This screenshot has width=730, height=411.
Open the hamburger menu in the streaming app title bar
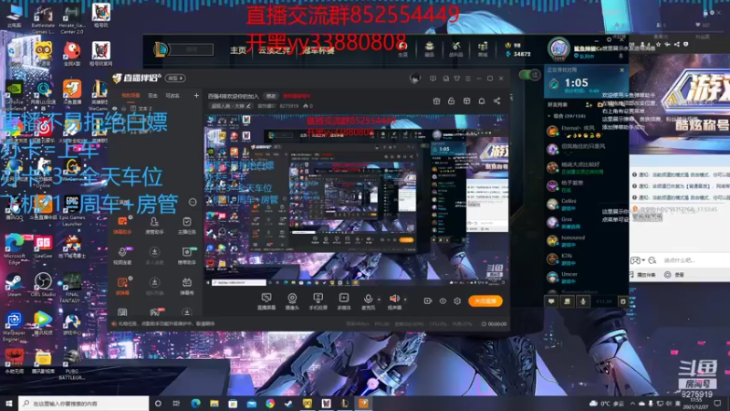(x=468, y=79)
